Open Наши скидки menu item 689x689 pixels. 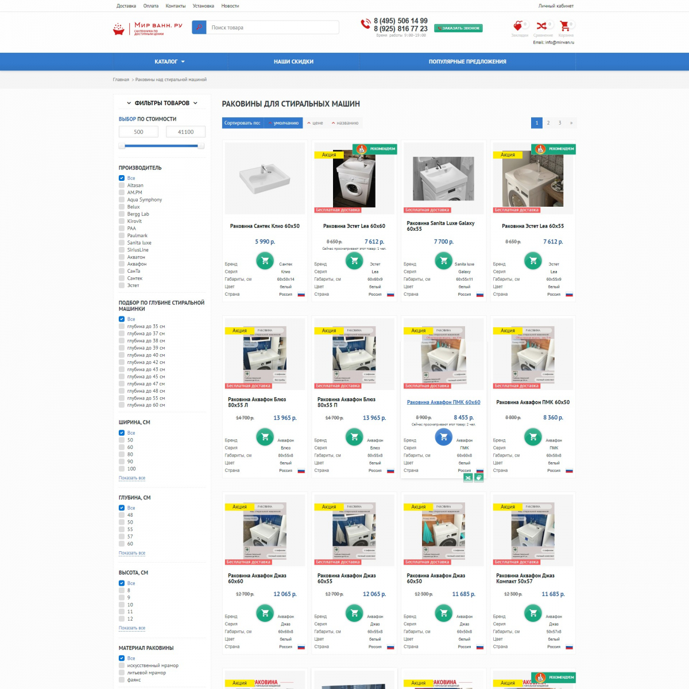click(x=293, y=61)
